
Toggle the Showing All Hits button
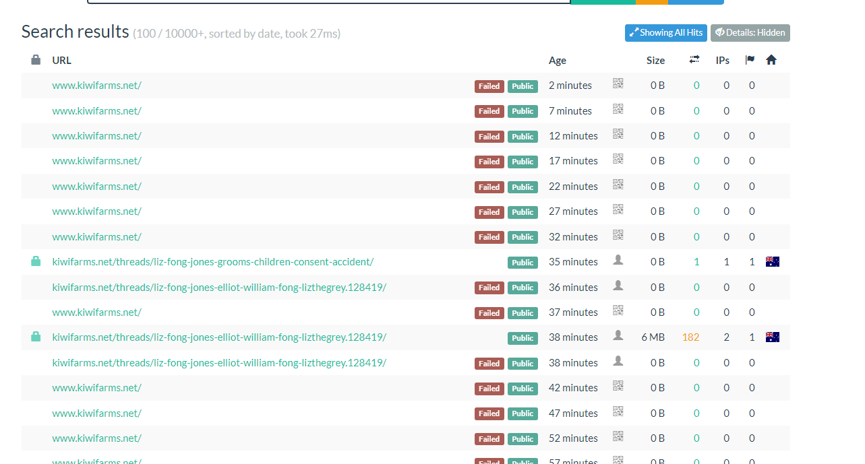[x=666, y=33]
